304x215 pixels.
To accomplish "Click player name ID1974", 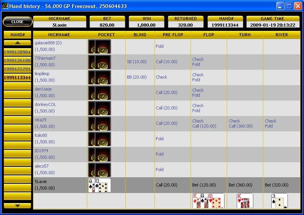I will (x=41, y=151).
